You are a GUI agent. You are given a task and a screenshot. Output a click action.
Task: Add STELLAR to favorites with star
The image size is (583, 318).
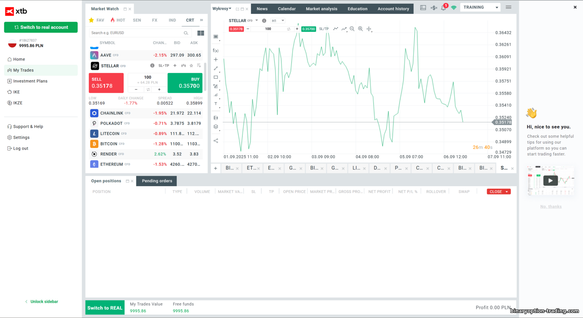click(x=191, y=66)
